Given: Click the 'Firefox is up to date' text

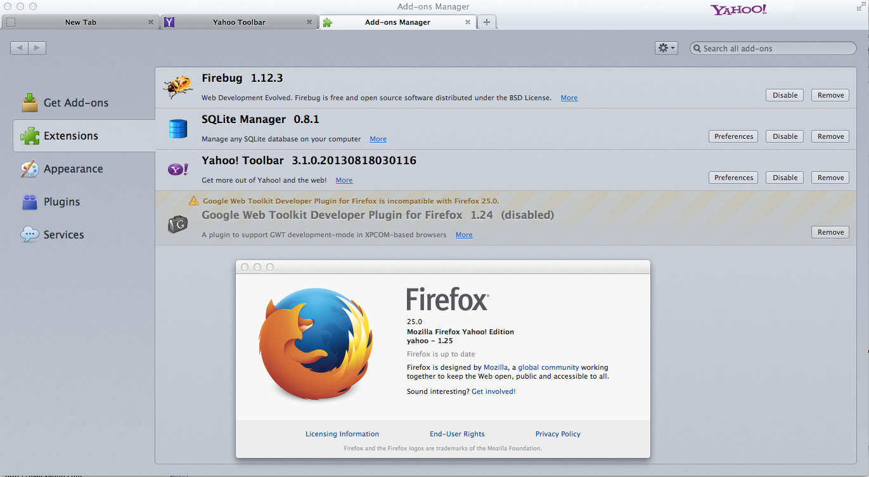Looking at the screenshot, I should [x=441, y=354].
